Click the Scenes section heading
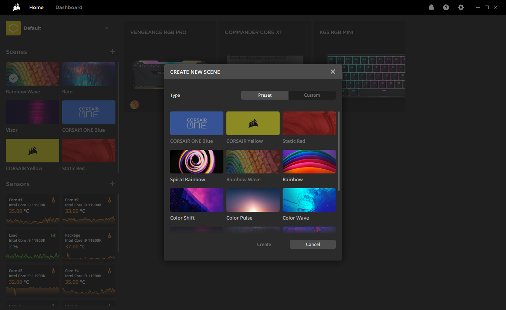 16,52
